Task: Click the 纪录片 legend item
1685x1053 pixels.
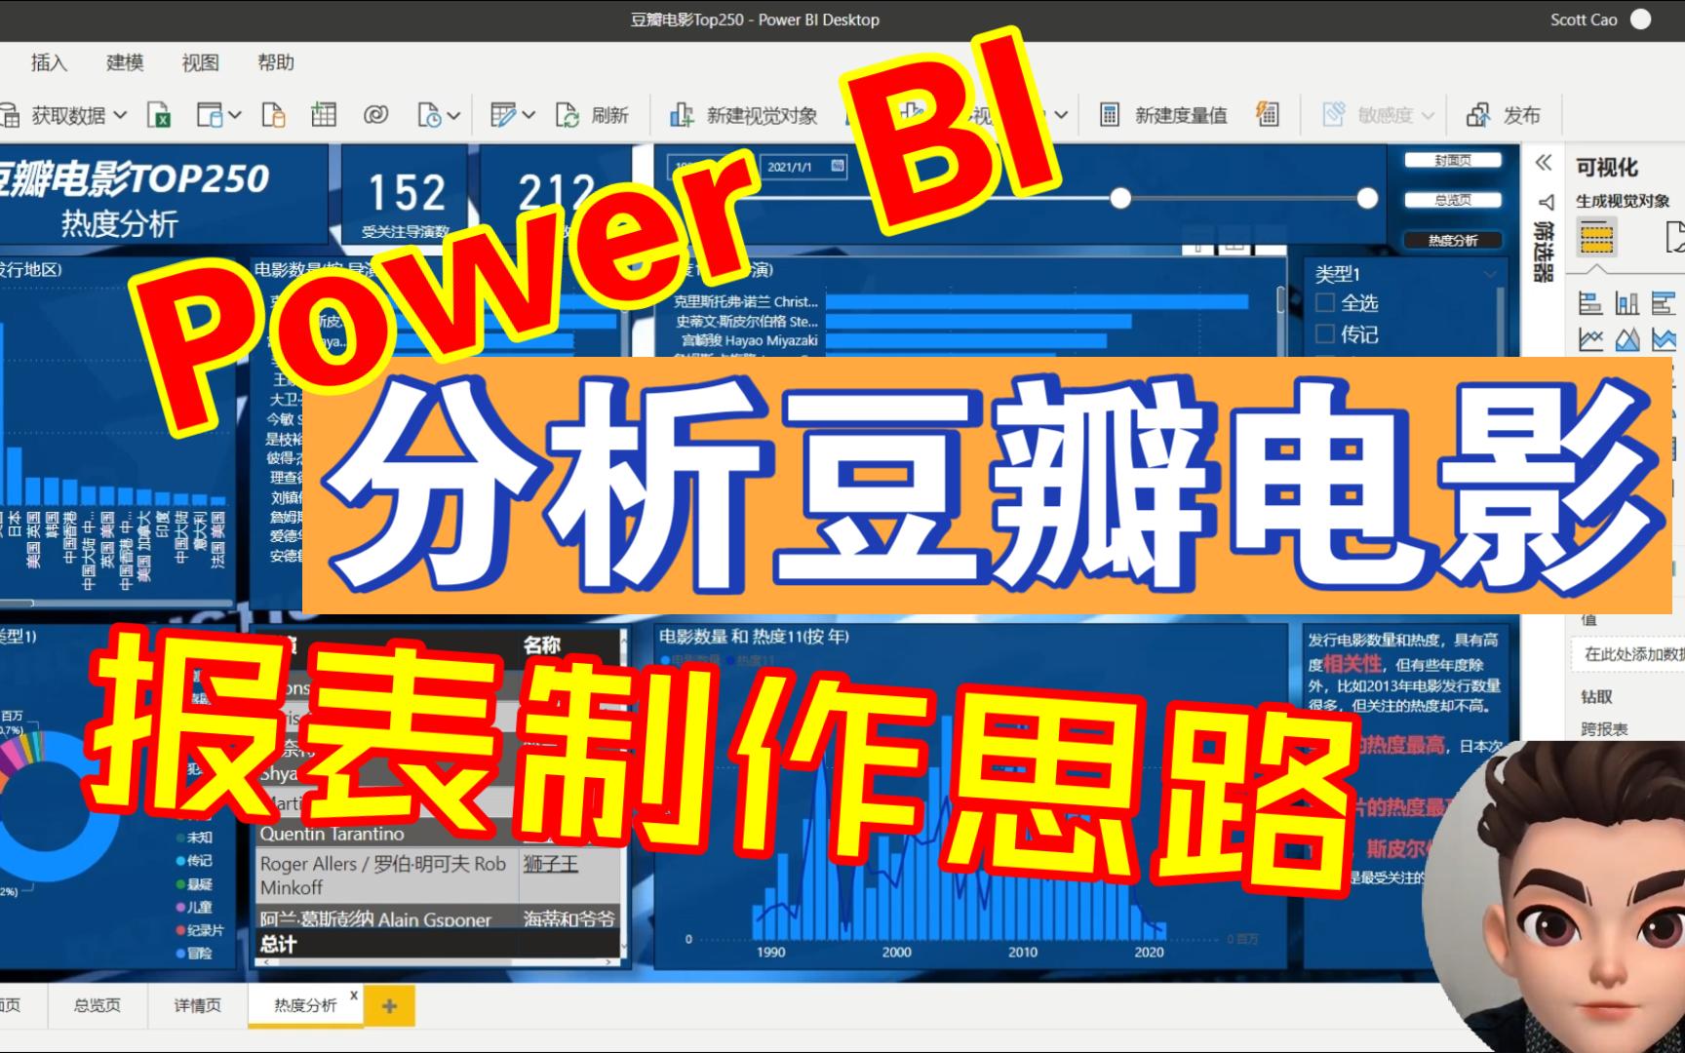Action: pos(201,930)
